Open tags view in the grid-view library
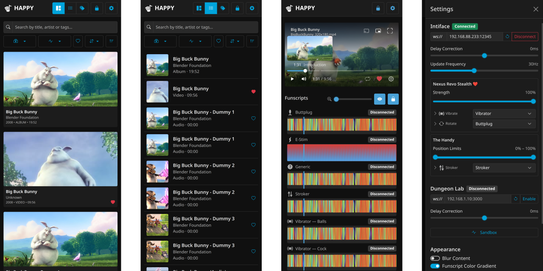This screenshot has height=271, width=543. tap(82, 8)
